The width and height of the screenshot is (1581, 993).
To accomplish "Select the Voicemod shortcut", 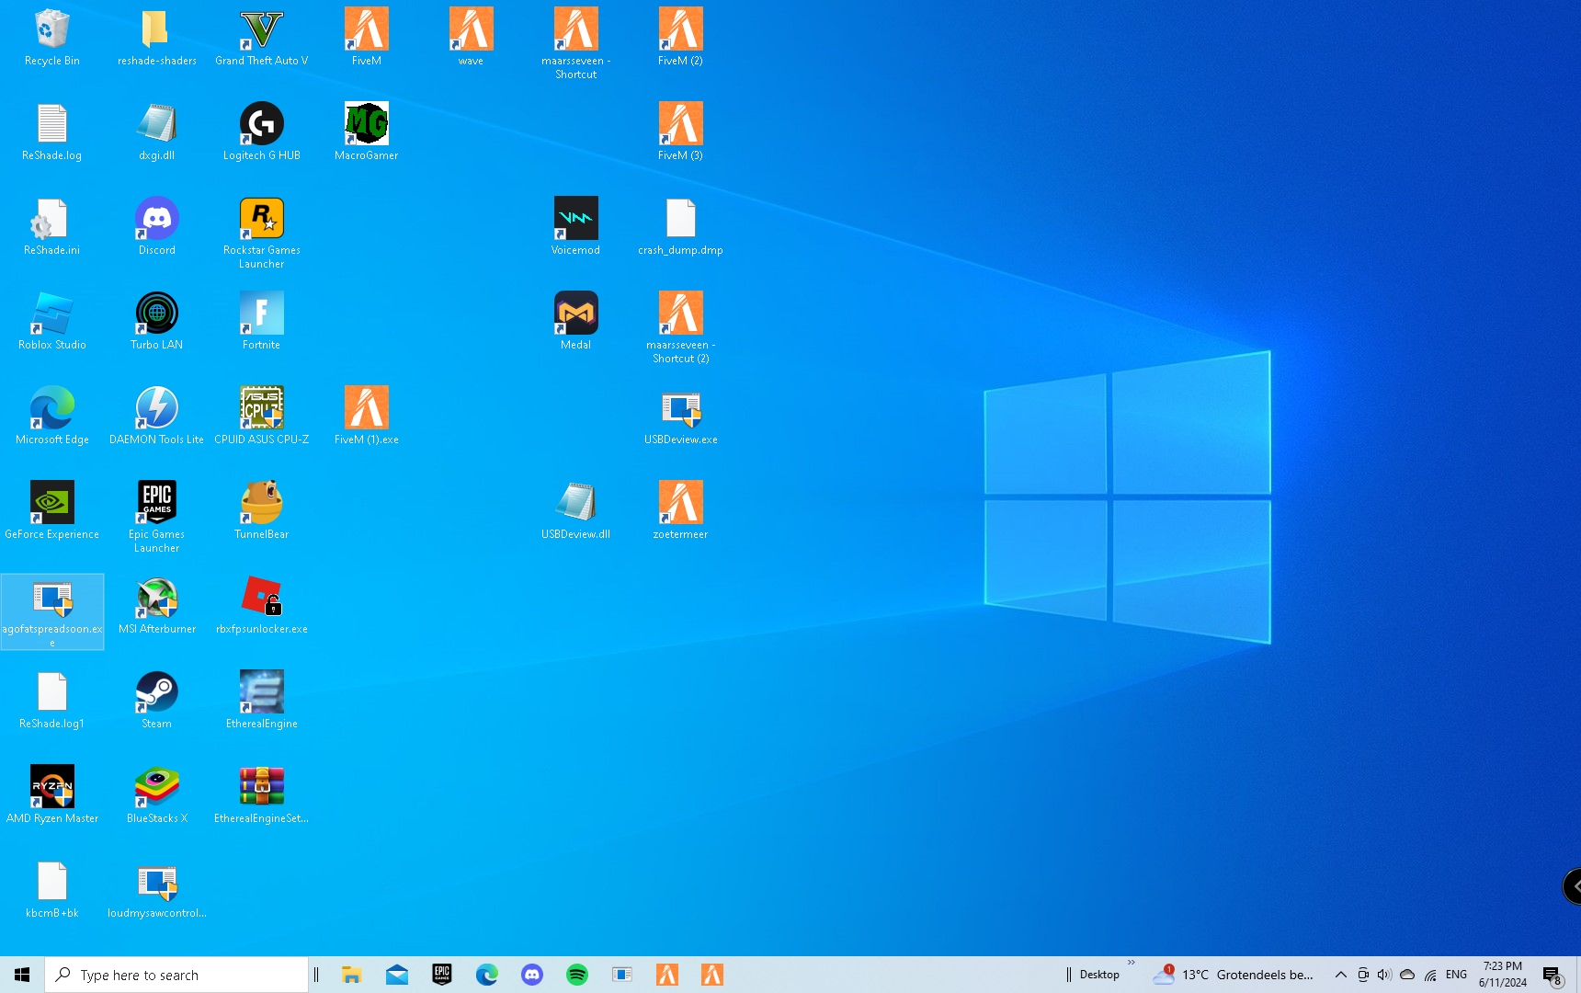I will (576, 226).
